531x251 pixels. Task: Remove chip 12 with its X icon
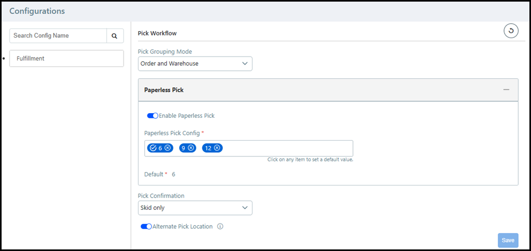coord(217,148)
